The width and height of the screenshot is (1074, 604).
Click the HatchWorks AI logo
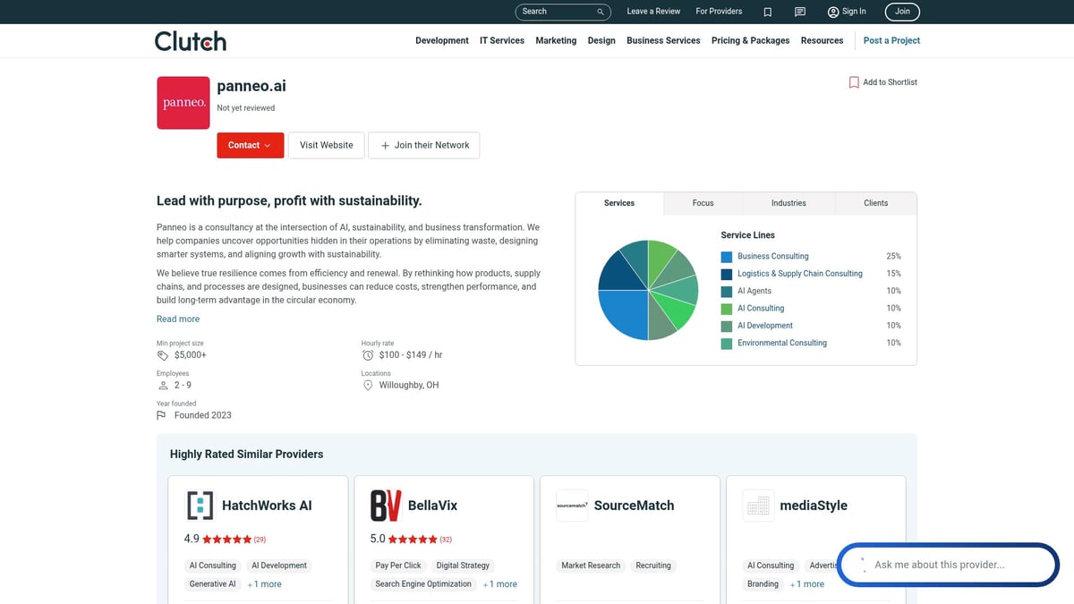200,506
